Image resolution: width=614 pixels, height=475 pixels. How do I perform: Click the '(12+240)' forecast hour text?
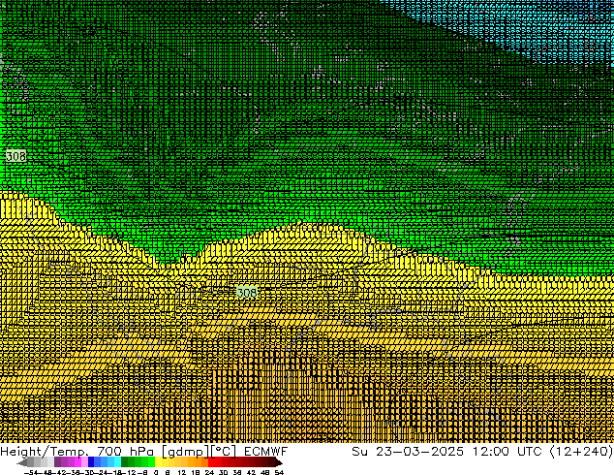[x=581, y=452]
